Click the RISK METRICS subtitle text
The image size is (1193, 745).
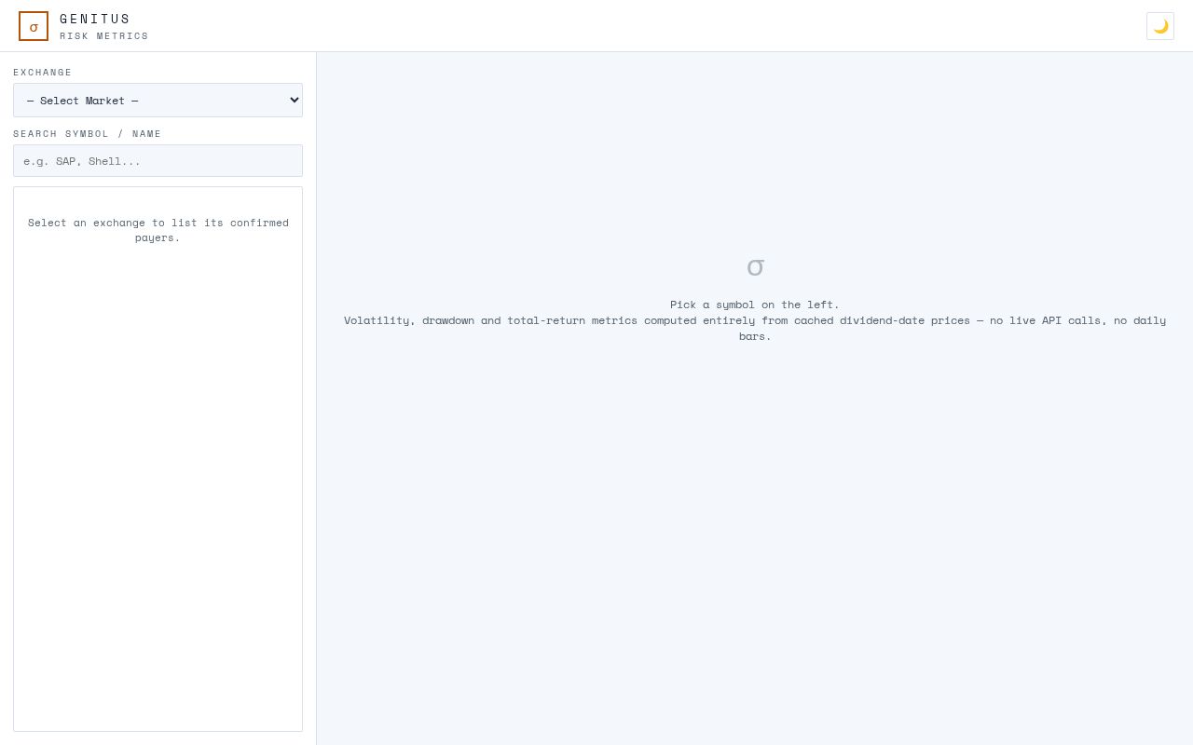pos(104,36)
